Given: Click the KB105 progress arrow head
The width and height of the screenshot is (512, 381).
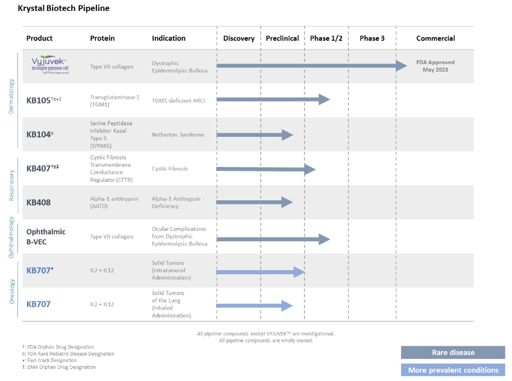Looking at the screenshot, I should click(x=324, y=99).
